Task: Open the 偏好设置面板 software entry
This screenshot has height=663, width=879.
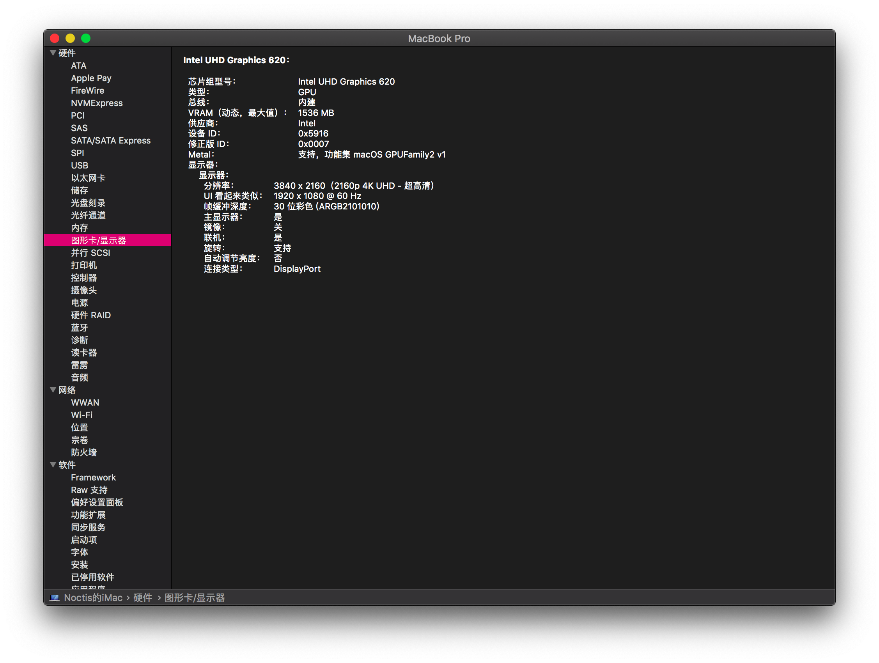Action: pyautogui.click(x=97, y=502)
